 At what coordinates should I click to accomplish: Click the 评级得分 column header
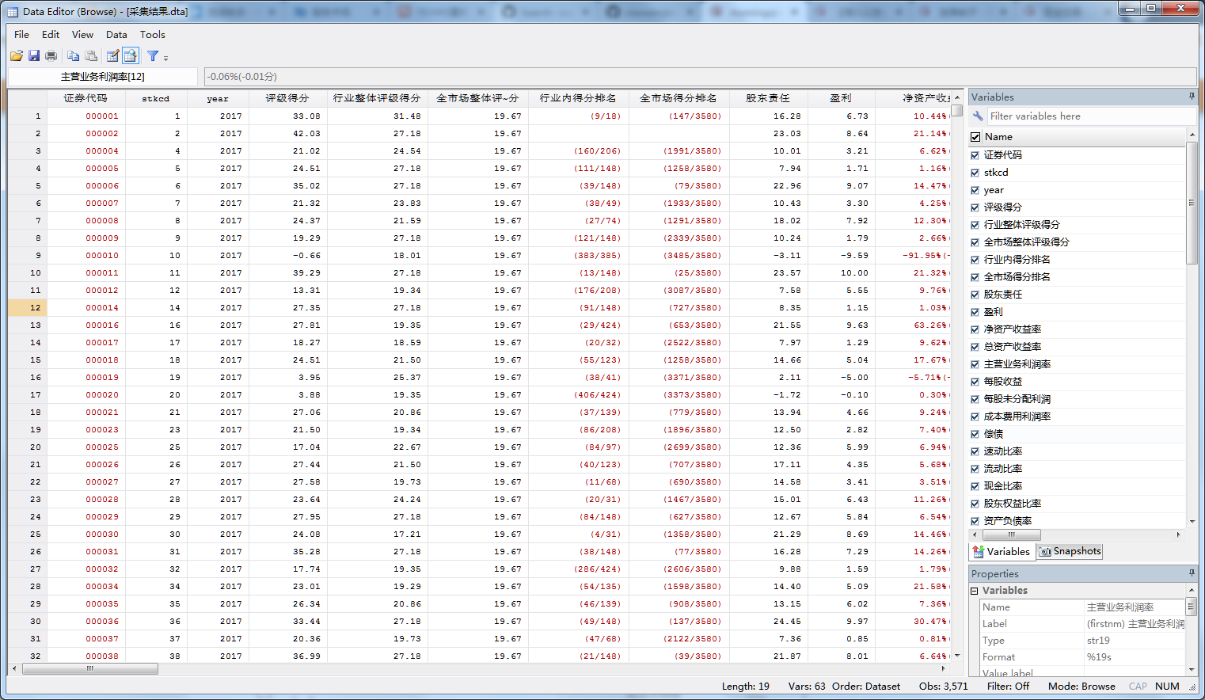coord(287,98)
